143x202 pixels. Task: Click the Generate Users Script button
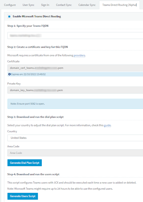[x=22, y=196]
